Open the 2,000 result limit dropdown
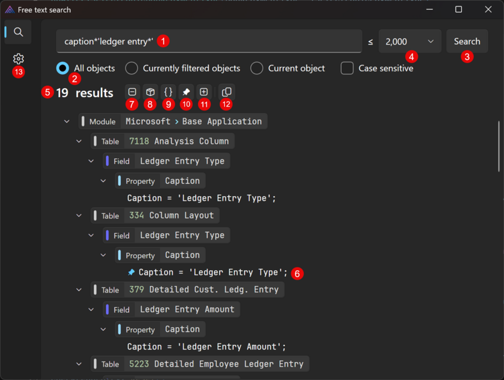 click(409, 42)
